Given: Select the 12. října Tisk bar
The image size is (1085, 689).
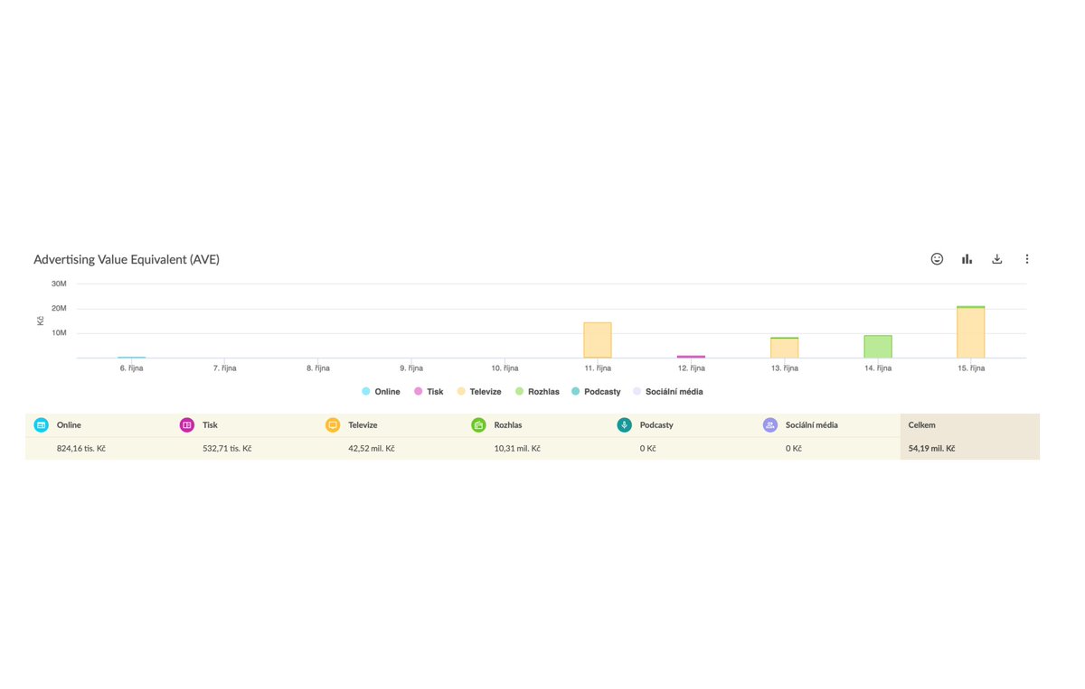Looking at the screenshot, I should point(691,357).
